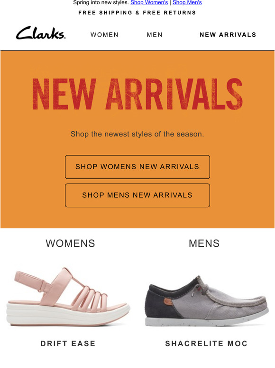Click the WOMENS section heading

71,243
